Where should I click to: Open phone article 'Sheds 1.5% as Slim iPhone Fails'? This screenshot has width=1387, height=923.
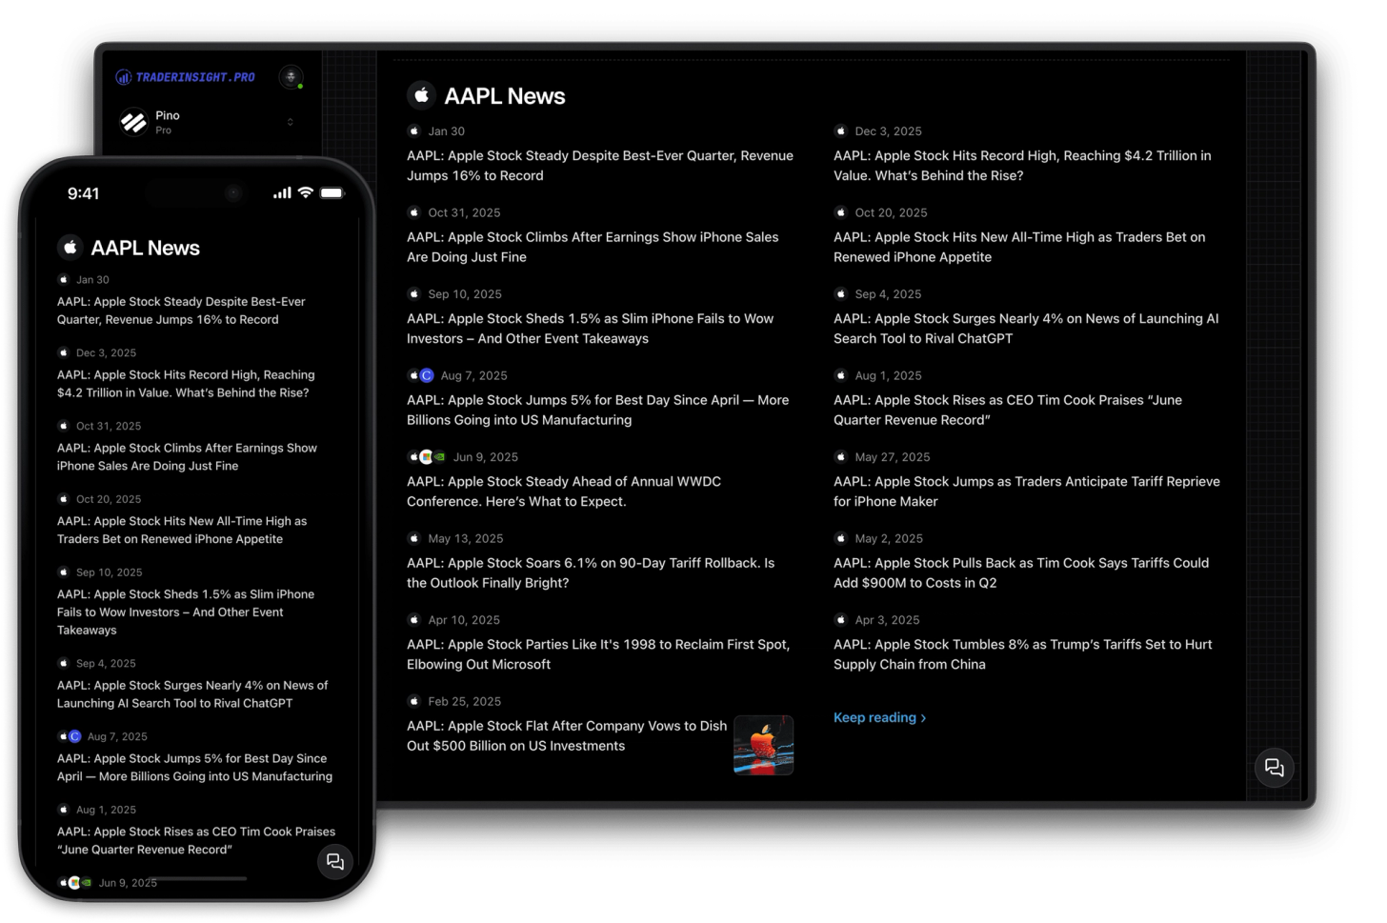pyautogui.click(x=186, y=612)
